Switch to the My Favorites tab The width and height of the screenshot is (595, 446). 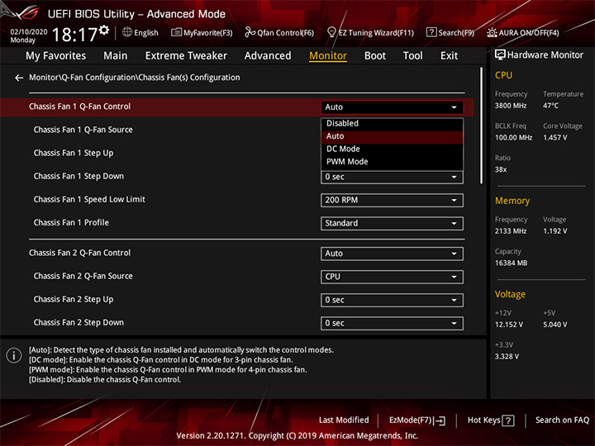[56, 56]
